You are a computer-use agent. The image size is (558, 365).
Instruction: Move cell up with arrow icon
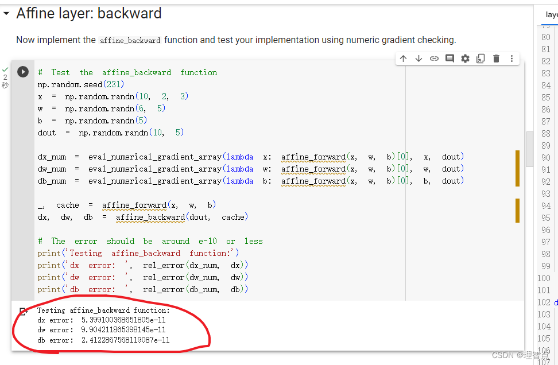pos(403,59)
